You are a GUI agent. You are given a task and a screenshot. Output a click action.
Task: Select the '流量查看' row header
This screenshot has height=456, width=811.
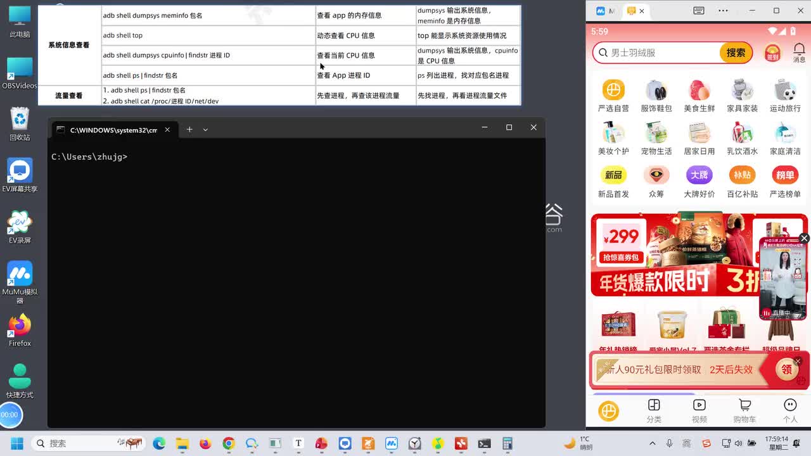pyautogui.click(x=69, y=96)
